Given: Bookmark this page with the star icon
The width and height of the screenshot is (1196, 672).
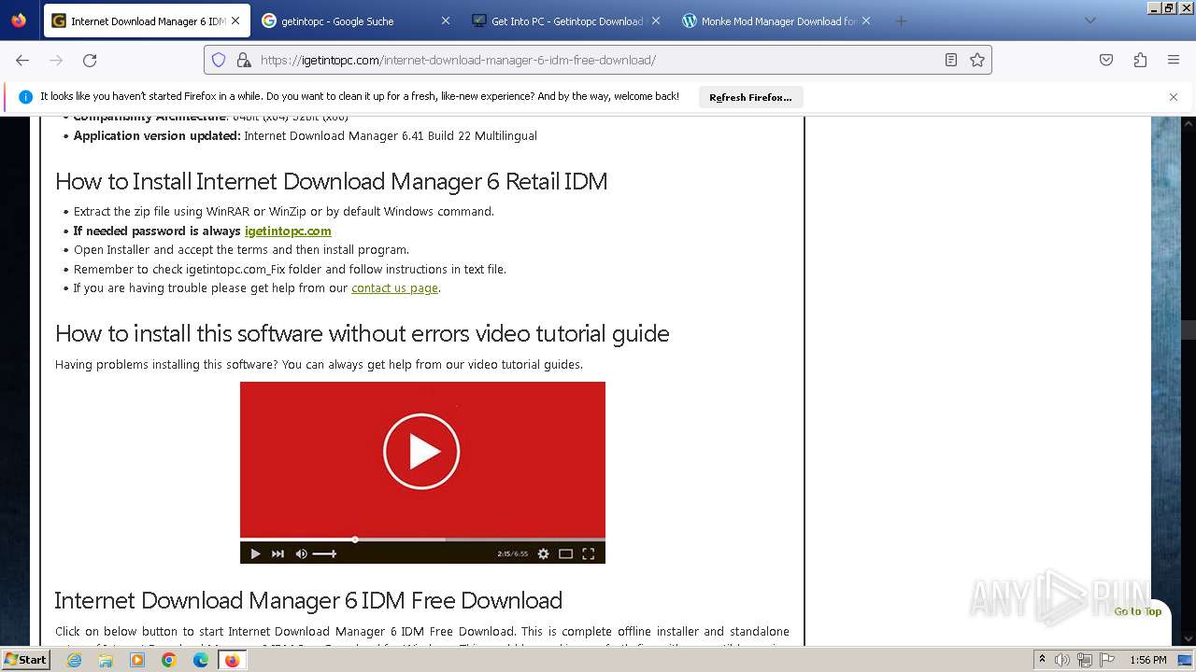Looking at the screenshot, I should (x=977, y=60).
